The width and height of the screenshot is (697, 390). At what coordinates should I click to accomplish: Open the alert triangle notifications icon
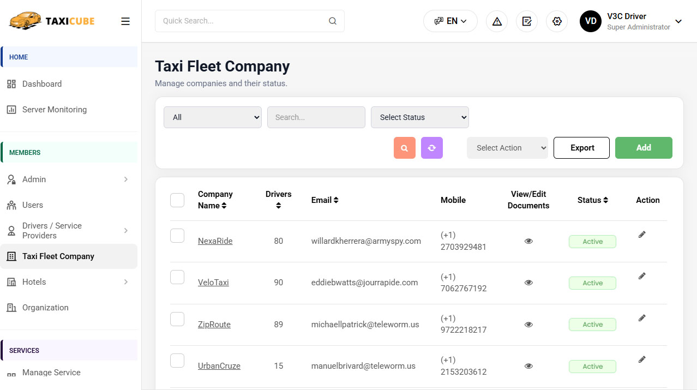[497, 21]
